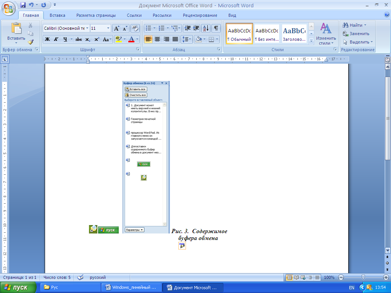391x293 pixels.
Task: Toggle paragraph marks (¶) display
Action: (216, 28)
